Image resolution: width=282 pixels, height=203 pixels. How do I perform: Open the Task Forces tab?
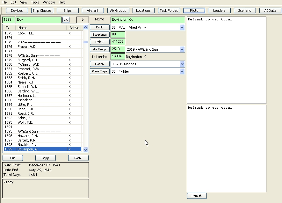point(169,10)
